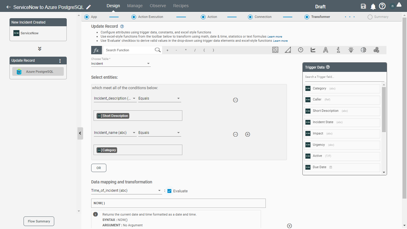Image resolution: width=407 pixels, height=229 pixels.
Task: Click the Search Function input
Action: coord(129,50)
